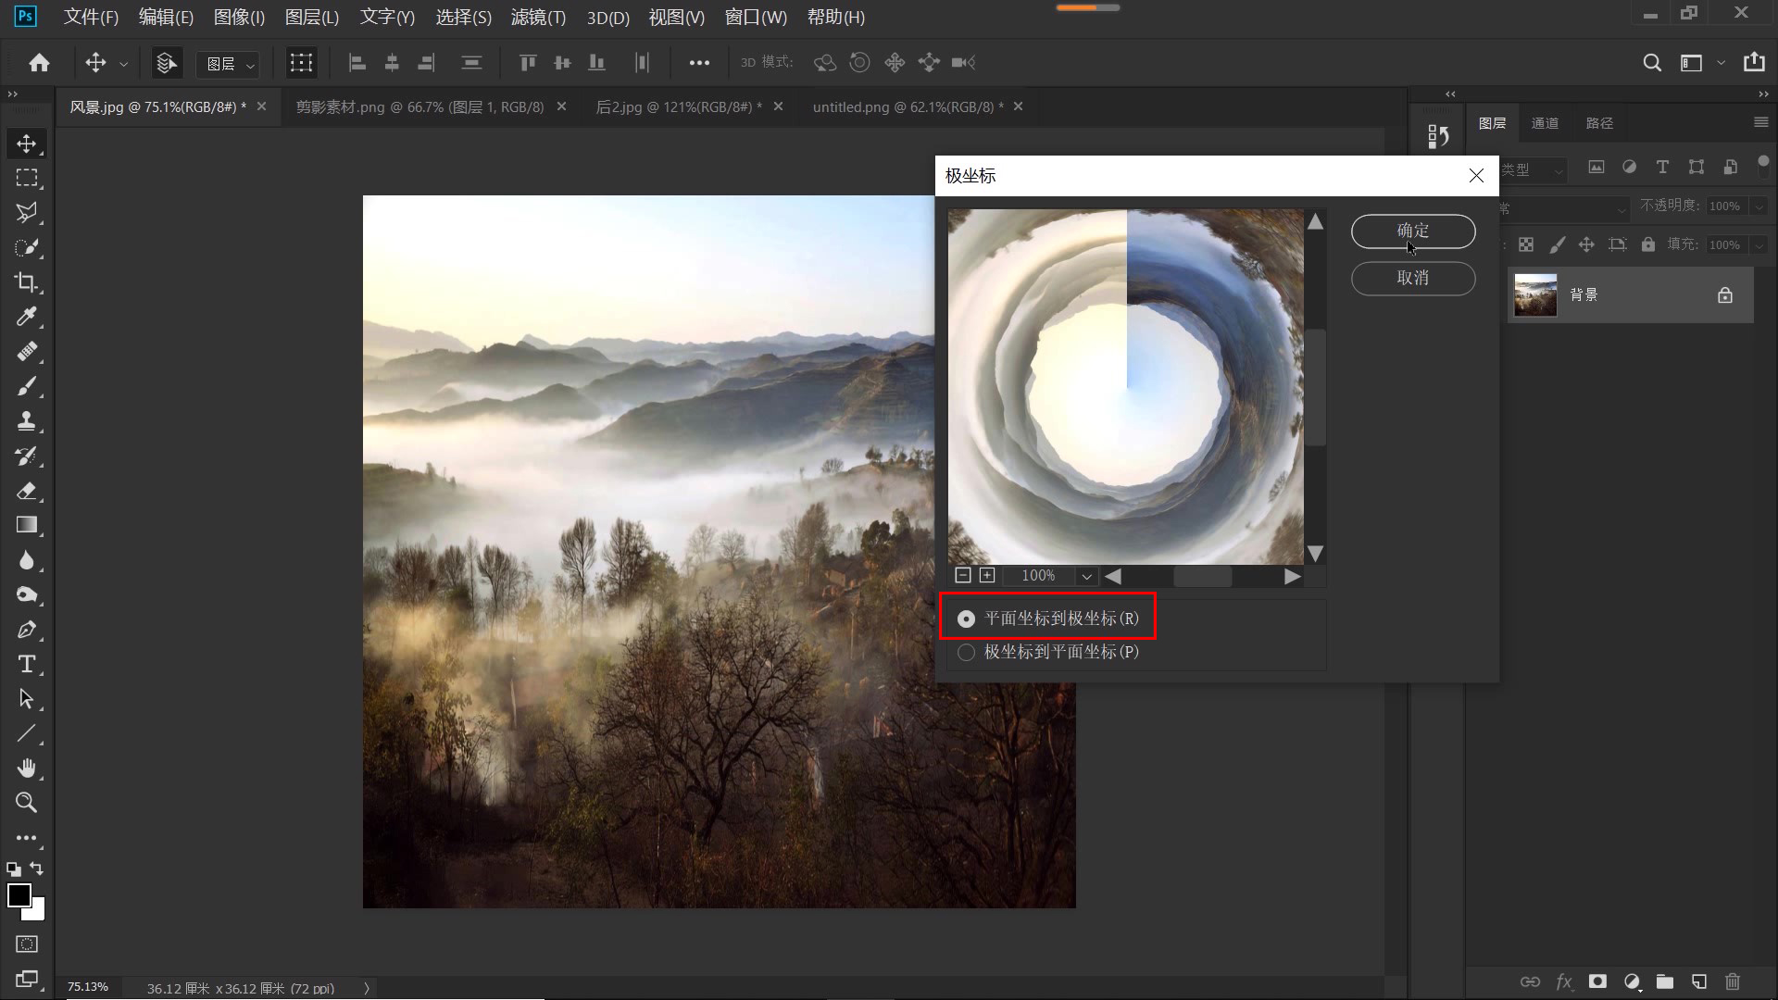Open preview zoom percentage dropdown
This screenshot has width=1778, height=1000.
pyautogui.click(x=1086, y=576)
